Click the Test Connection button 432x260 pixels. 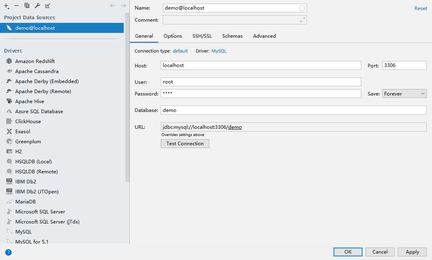click(x=185, y=144)
